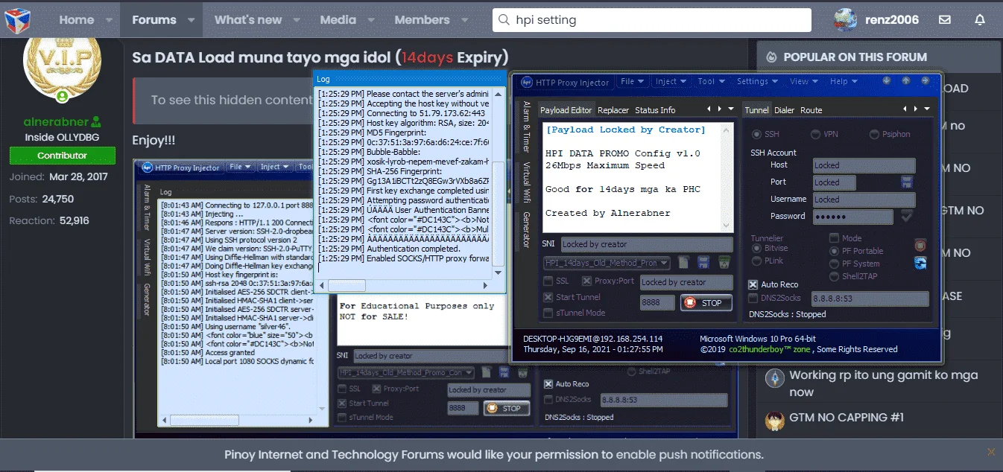Open the inbox envelope icon
Screen dimensions: 1003x472
tap(945, 20)
